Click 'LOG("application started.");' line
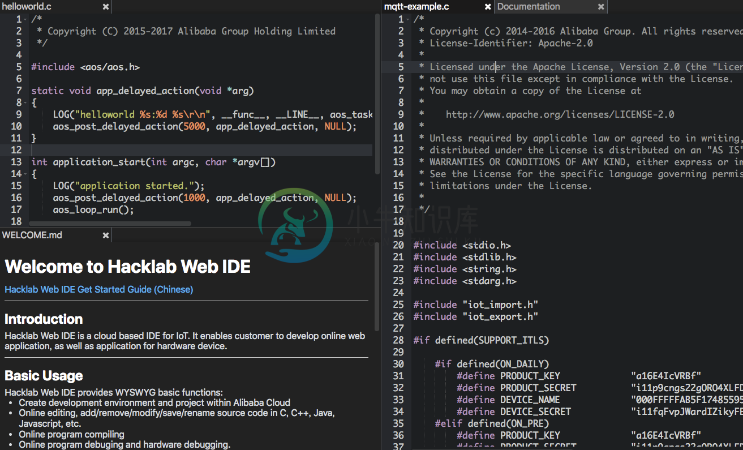 click(129, 186)
